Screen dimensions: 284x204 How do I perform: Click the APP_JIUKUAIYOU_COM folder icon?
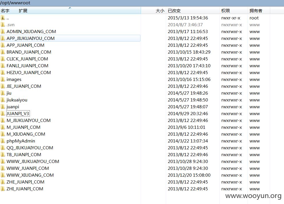(3, 38)
